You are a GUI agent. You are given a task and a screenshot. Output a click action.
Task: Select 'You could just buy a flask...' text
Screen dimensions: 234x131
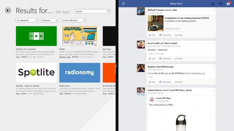[161, 105]
